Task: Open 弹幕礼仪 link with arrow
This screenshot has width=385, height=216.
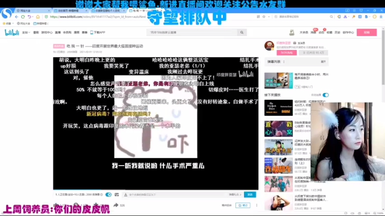Action: [x=235, y=195]
